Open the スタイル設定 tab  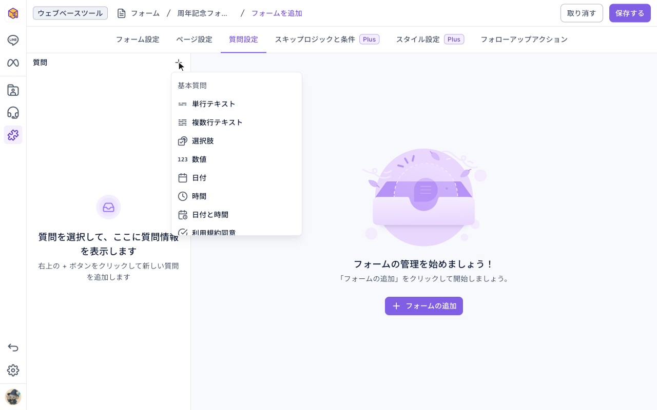[x=430, y=39]
